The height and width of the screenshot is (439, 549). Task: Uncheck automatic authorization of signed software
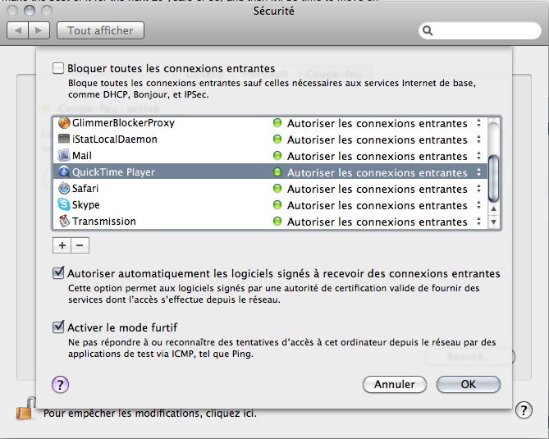pos(58,273)
